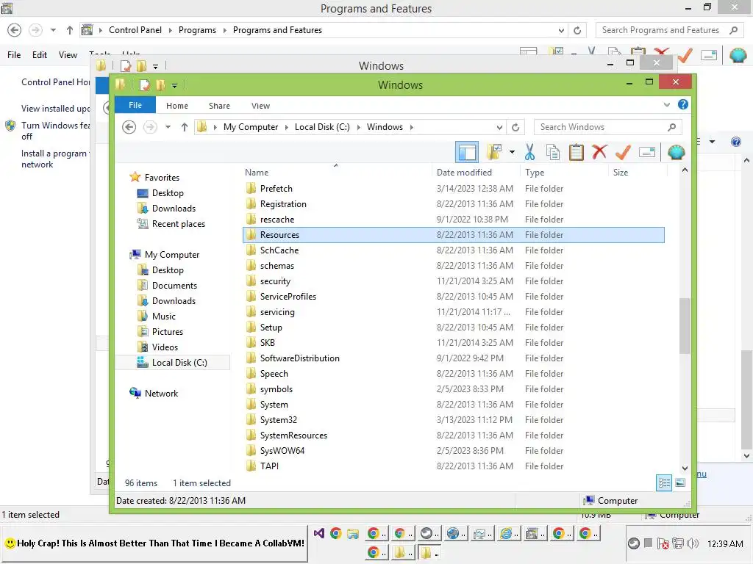Switch to the View tab in front Windows window
The height and width of the screenshot is (564, 753).
point(261,106)
